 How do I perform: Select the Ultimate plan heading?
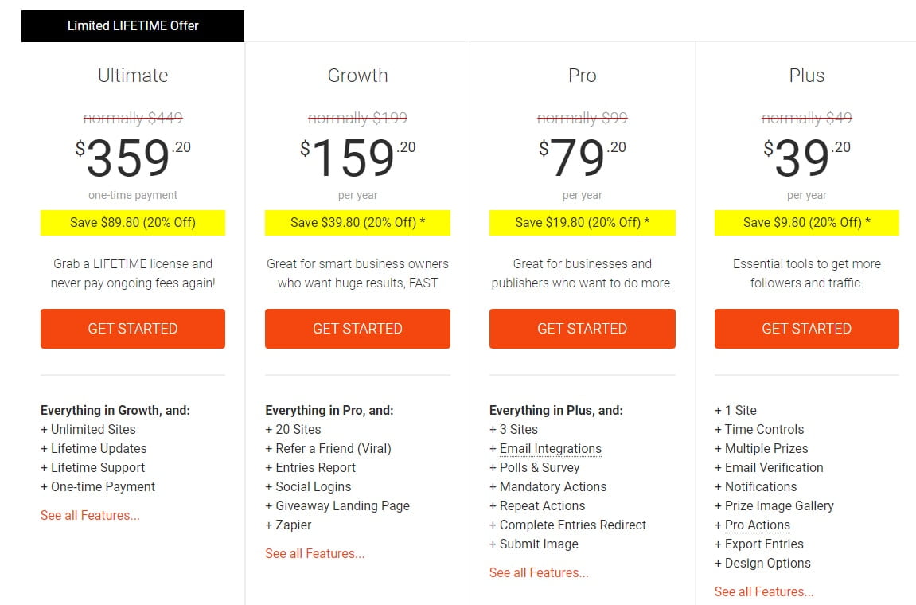[x=132, y=76]
